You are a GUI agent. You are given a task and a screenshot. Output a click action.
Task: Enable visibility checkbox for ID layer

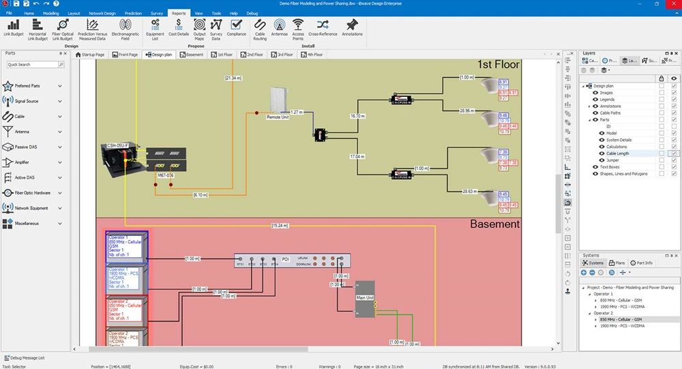674,126
